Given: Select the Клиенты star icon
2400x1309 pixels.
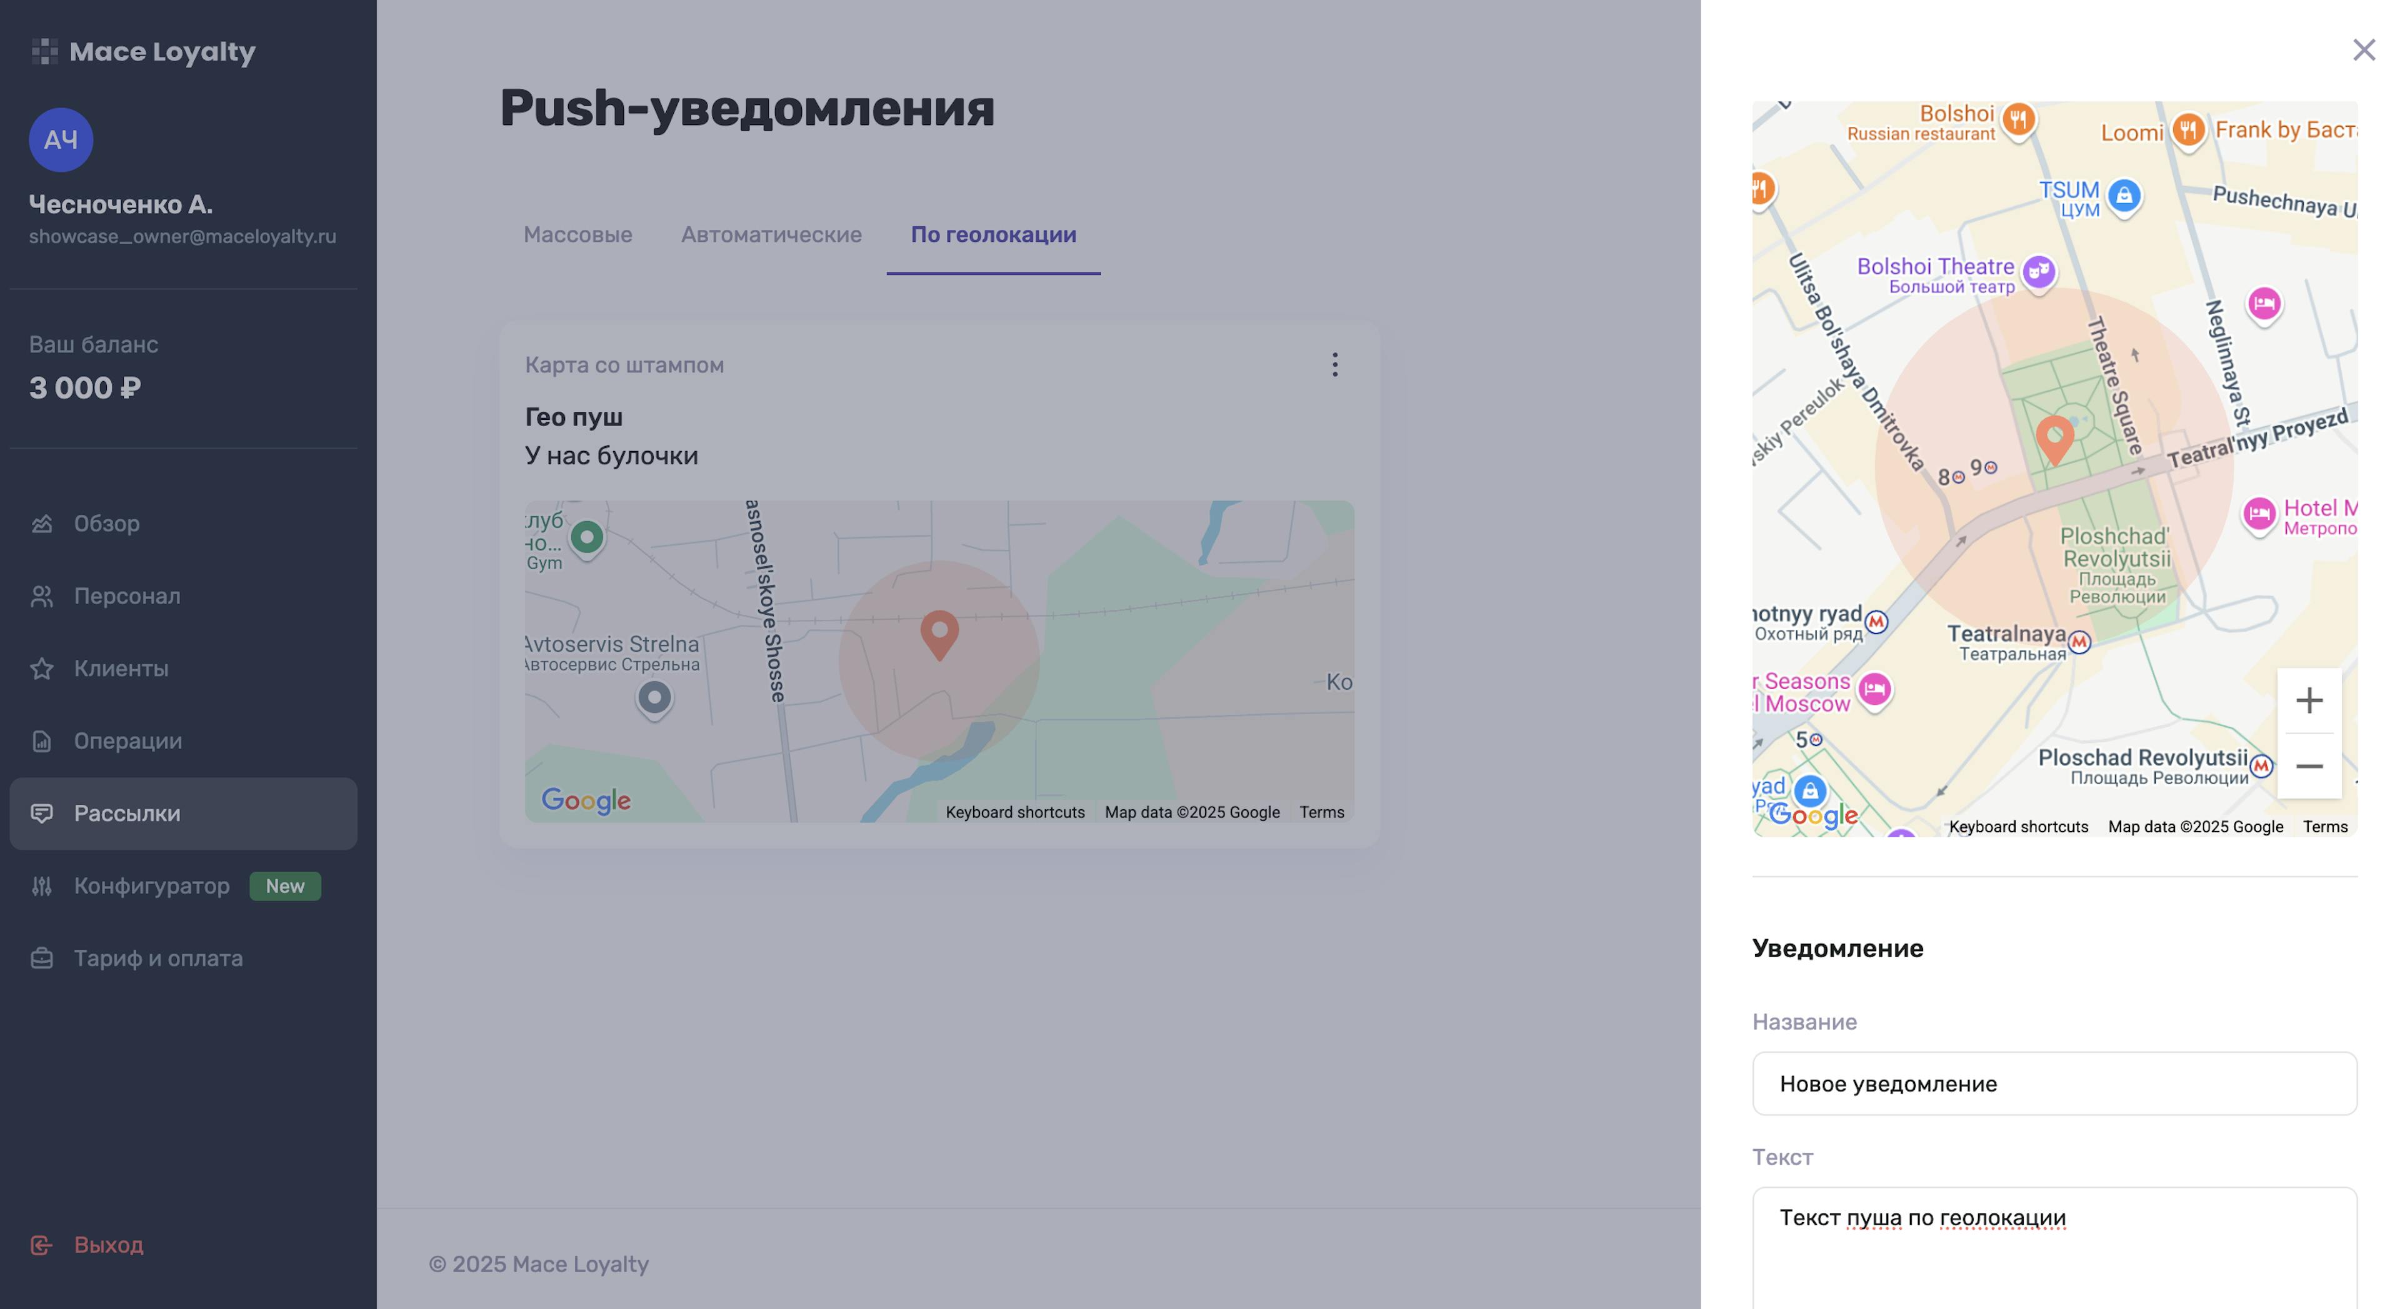Looking at the screenshot, I should [41, 668].
